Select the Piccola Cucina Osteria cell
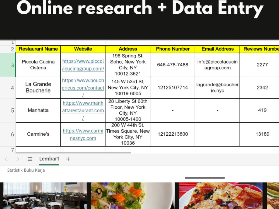The height and width of the screenshot is (209, 279). 38,65
